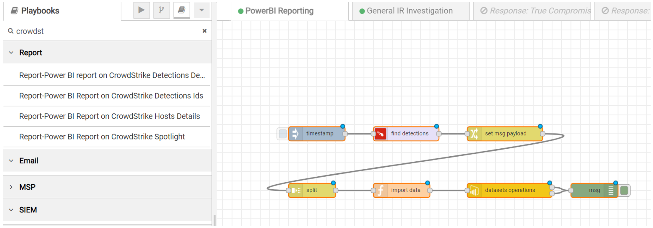
Task: Click the inject arrow icon on timestamp node
Action: (295, 134)
